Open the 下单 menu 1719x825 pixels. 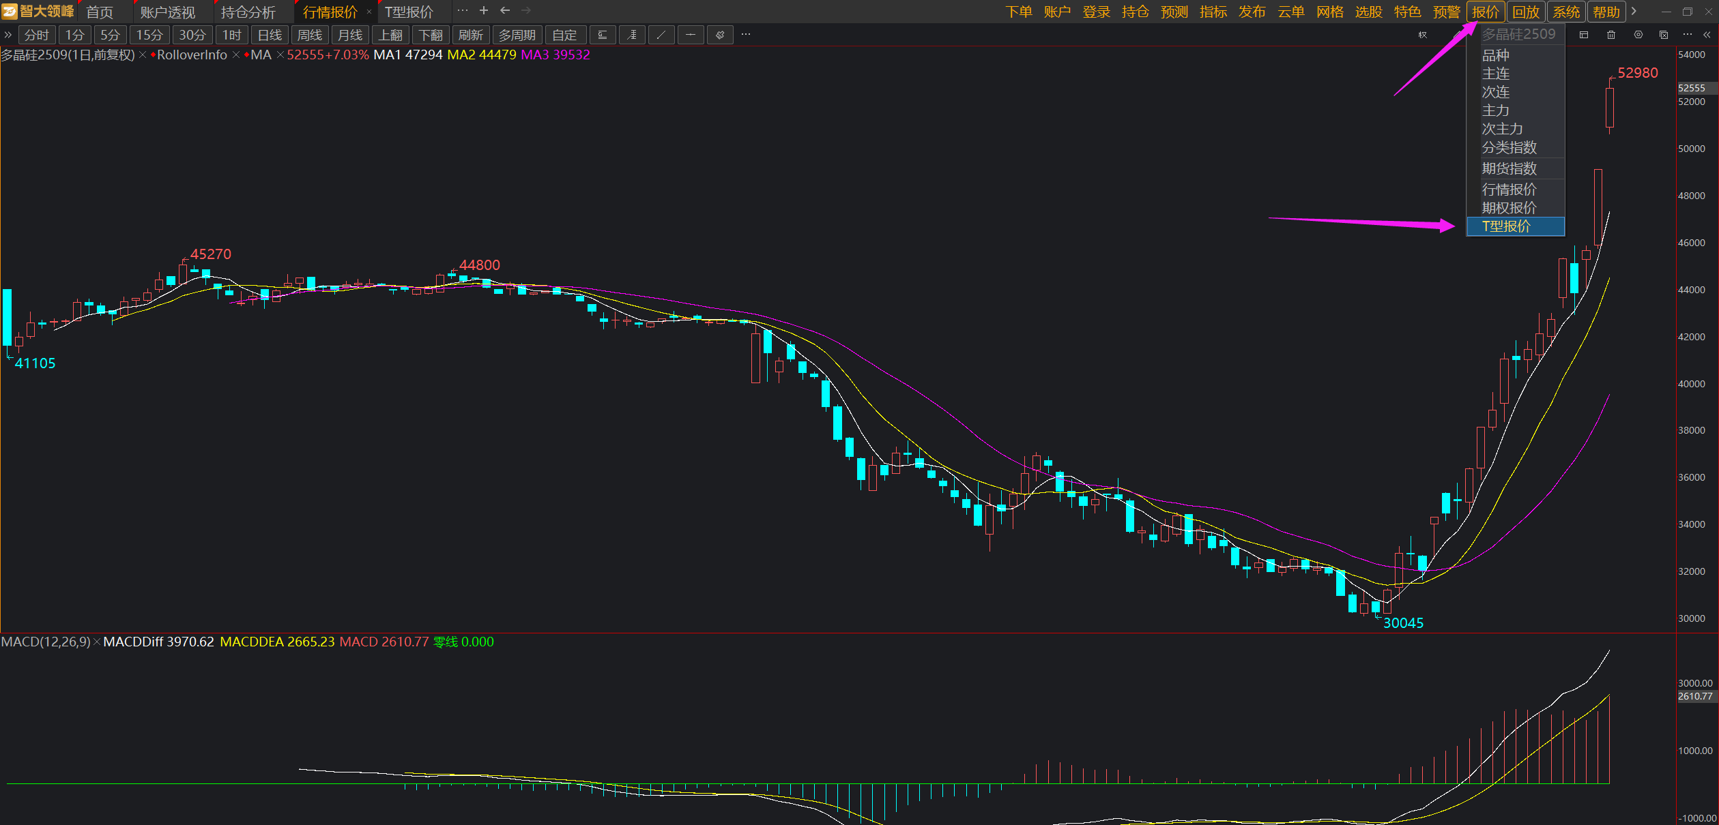tap(1019, 12)
